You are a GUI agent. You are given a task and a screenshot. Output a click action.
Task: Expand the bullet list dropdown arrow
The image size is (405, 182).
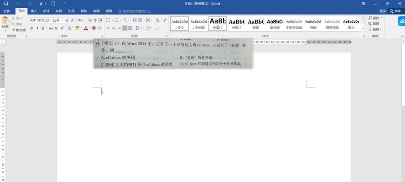[112, 20]
